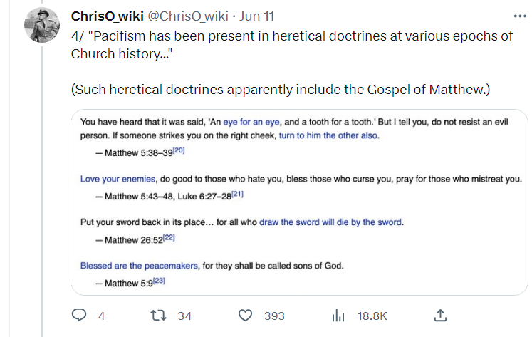The height and width of the screenshot is (337, 532).
Task: Click the like count 393
Action: [274, 316]
